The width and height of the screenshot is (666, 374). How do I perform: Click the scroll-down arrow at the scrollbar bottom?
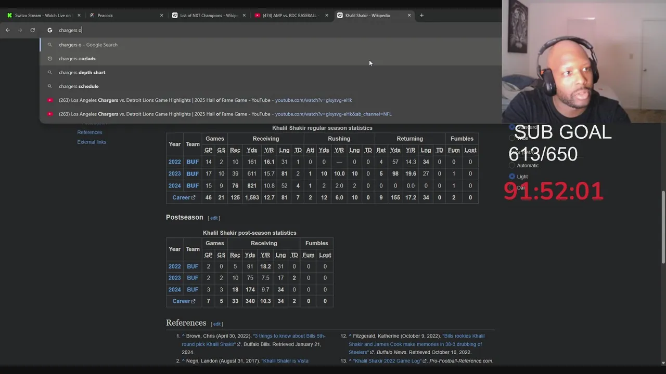pos(663,363)
